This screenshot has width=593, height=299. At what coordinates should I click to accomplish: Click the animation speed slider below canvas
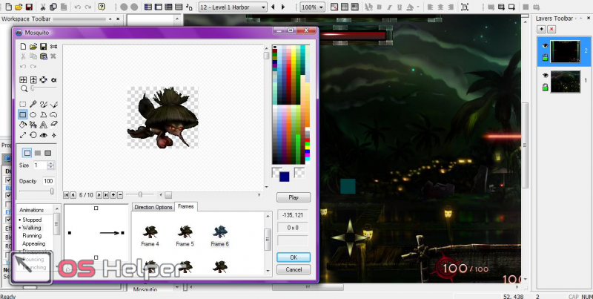[140, 194]
